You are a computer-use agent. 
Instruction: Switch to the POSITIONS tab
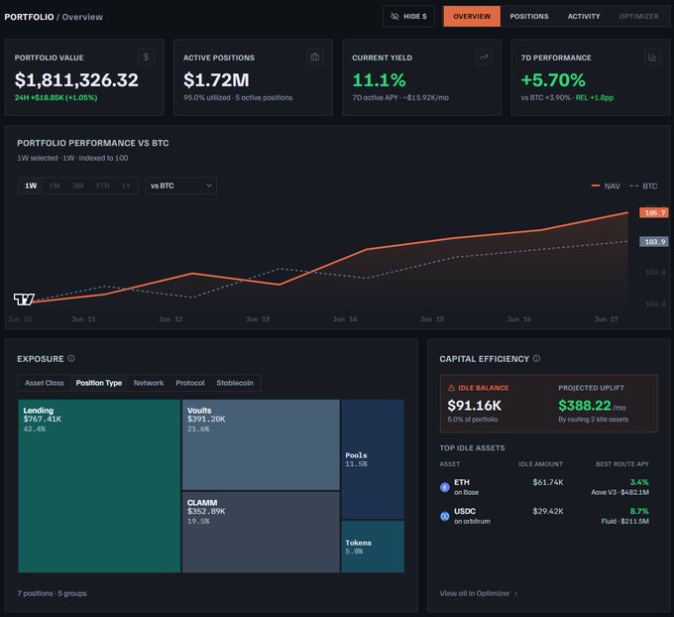[529, 16]
